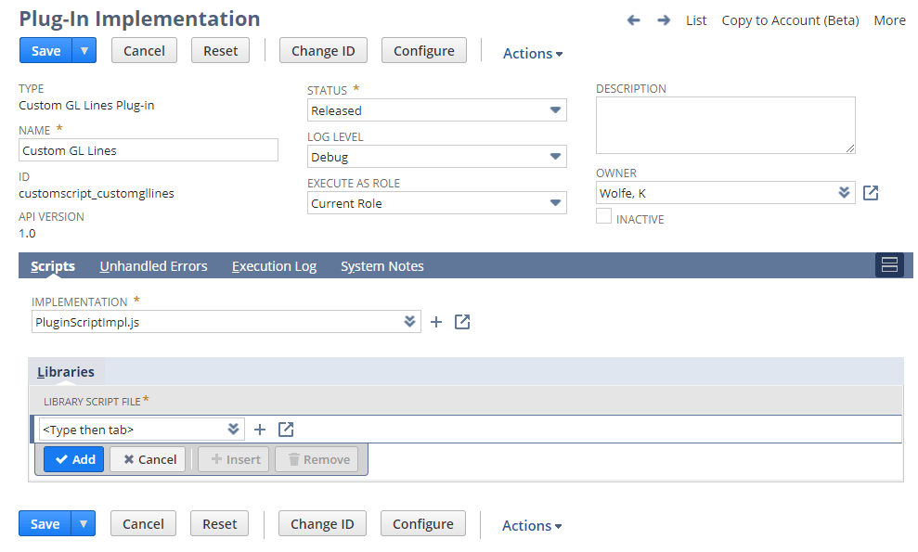Open the More menu

889,20
